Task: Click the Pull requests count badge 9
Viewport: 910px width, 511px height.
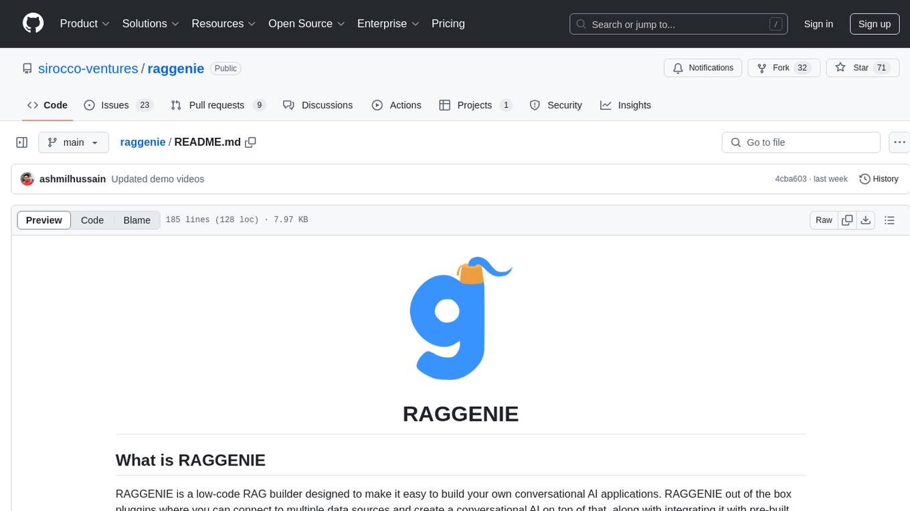Action: (x=260, y=105)
